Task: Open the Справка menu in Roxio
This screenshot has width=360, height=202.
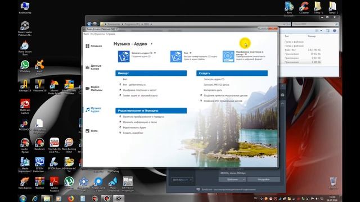Action: click(111, 34)
